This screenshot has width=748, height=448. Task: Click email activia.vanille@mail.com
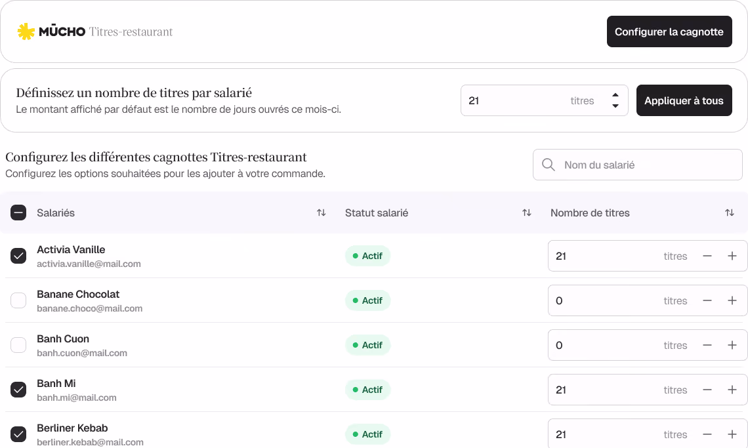[89, 264]
